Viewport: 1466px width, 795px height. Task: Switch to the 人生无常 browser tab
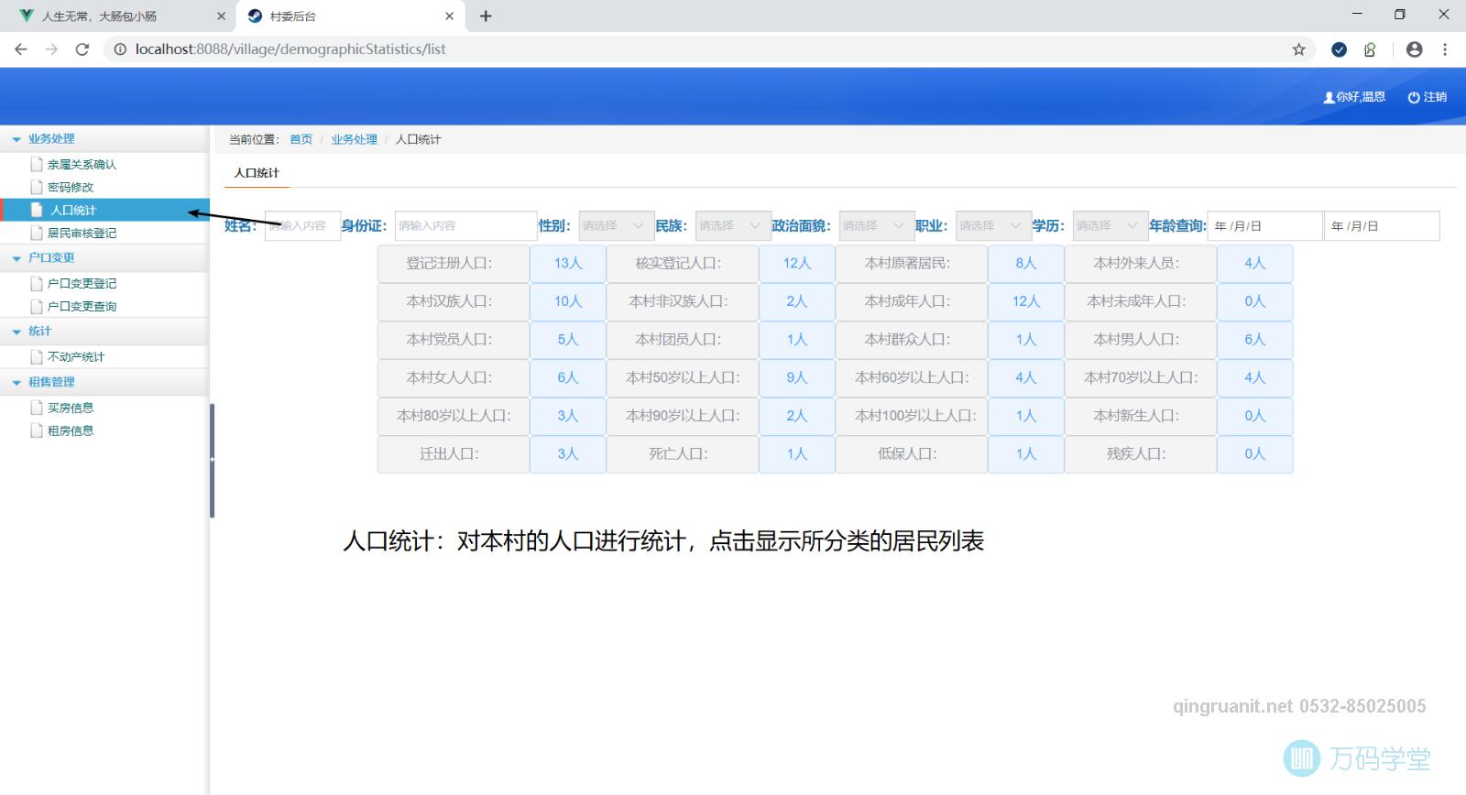[x=117, y=16]
